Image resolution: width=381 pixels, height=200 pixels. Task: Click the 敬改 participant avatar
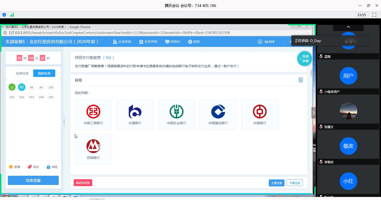click(348, 146)
